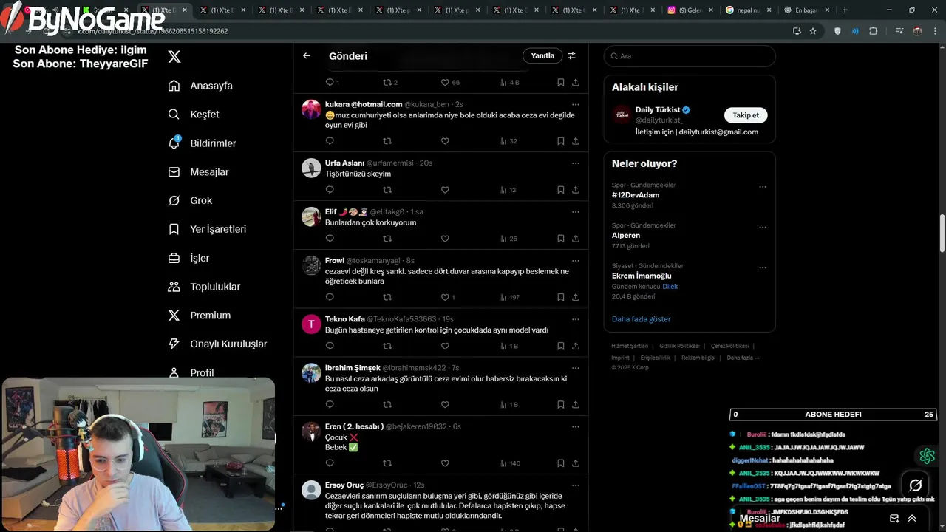The height and width of the screenshot is (532, 946).
Task: Open Anasayfa in the sidebar
Action: pos(200,86)
